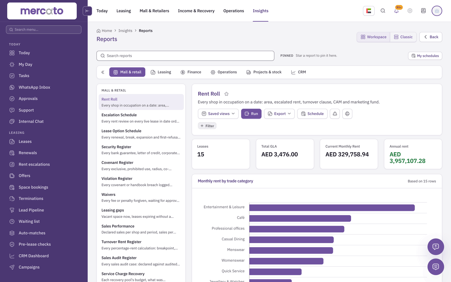Expand the Saved views dropdown

(218, 114)
